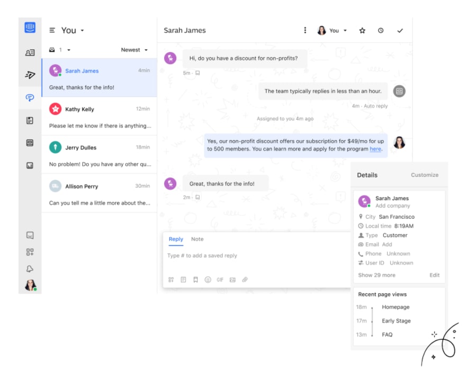Open the Reports chart icon in sidebar
The image size is (475, 379).
coord(30,165)
